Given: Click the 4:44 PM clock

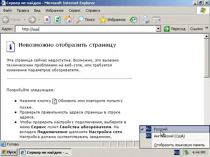Looking at the screenshot, I should coord(199,152).
